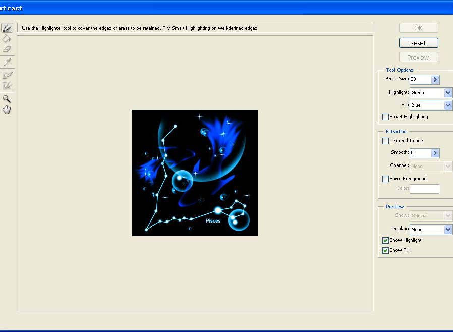Select the Fill bucket tool

coord(7,38)
